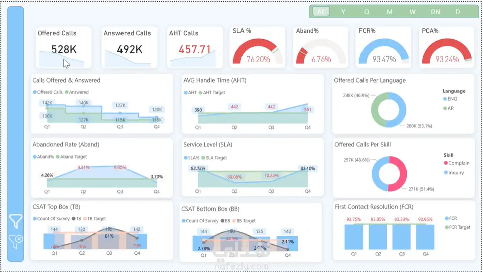The width and height of the screenshot is (483, 272).
Task: Click the Inquiry skill legend dot
Action: pos(446,173)
